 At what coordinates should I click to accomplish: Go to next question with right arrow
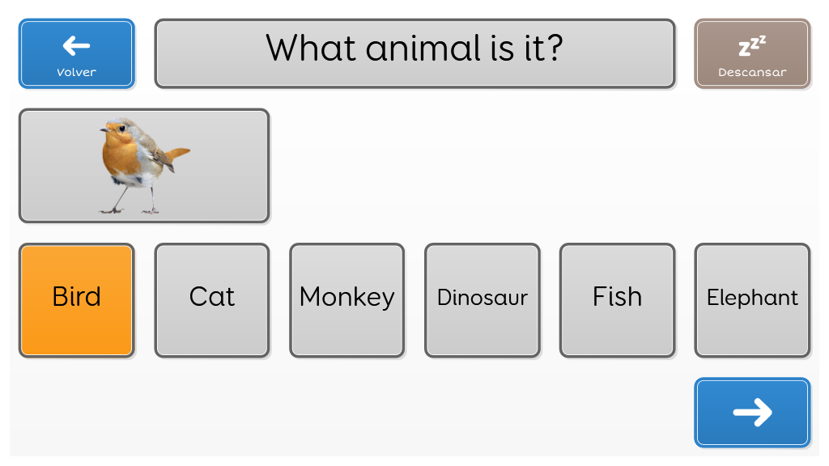(x=752, y=412)
